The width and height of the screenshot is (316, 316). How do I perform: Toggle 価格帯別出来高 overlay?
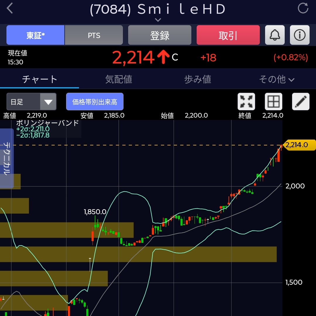click(x=95, y=102)
